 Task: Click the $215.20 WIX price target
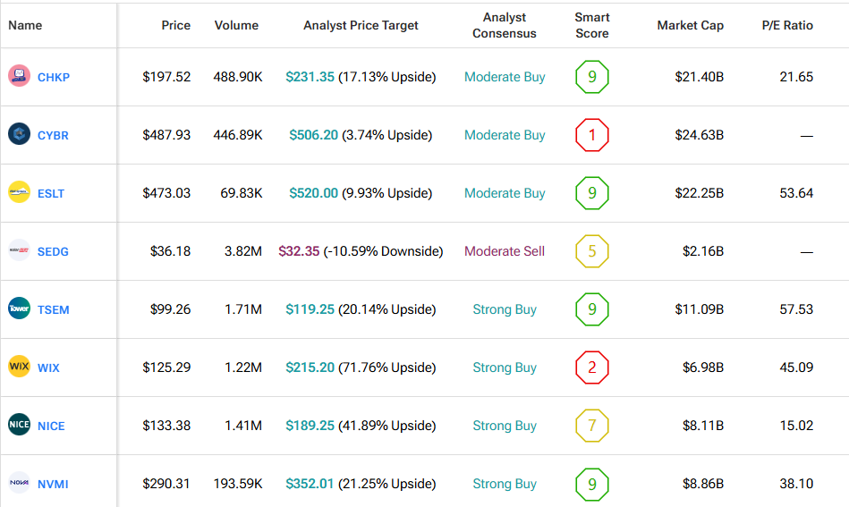click(x=310, y=368)
